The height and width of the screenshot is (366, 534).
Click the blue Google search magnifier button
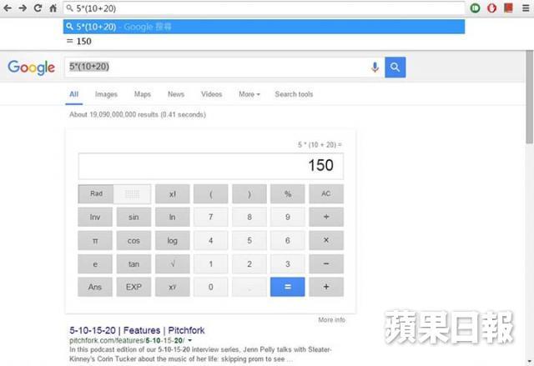pos(395,68)
